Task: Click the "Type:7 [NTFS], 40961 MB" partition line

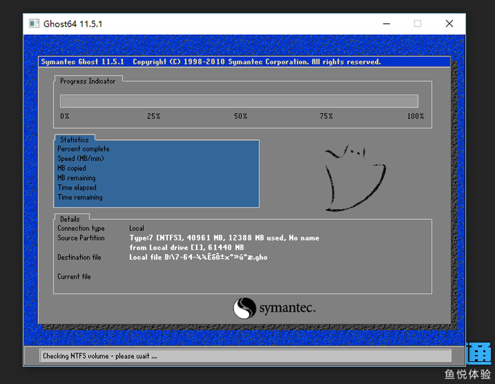Action: point(224,238)
